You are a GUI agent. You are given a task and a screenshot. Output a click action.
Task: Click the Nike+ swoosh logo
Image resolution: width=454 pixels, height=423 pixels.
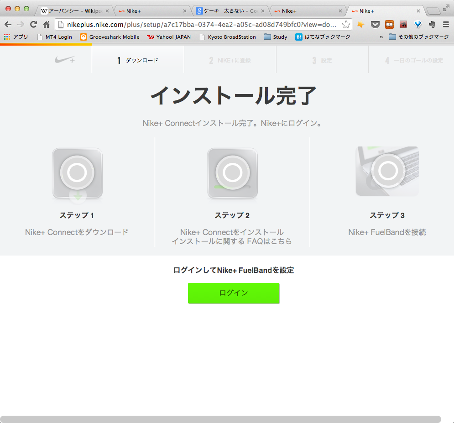tap(65, 60)
